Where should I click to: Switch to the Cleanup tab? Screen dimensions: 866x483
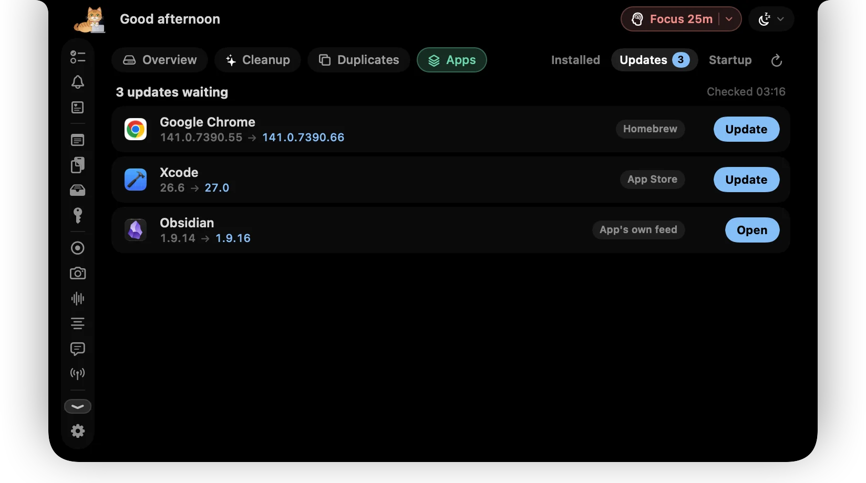pos(257,60)
